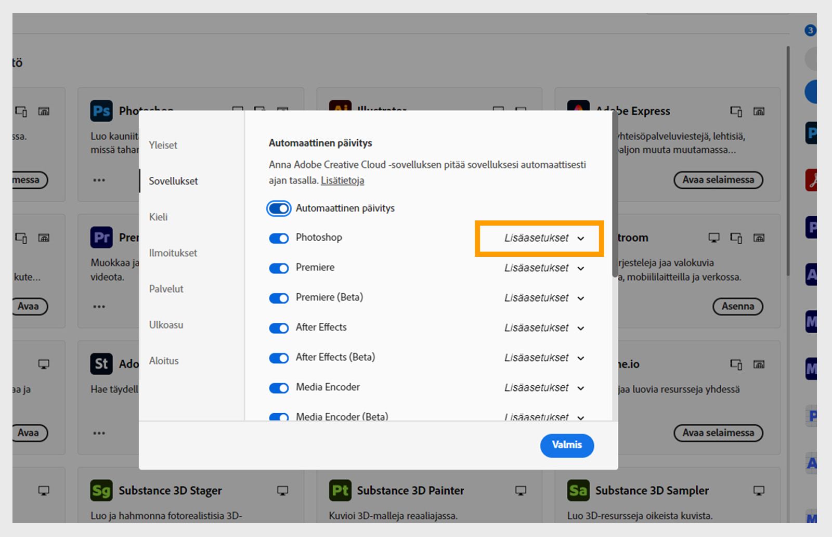This screenshot has width=832, height=537.
Task: Open the Adobe Stock card three-dots menu
Action: [x=99, y=433]
